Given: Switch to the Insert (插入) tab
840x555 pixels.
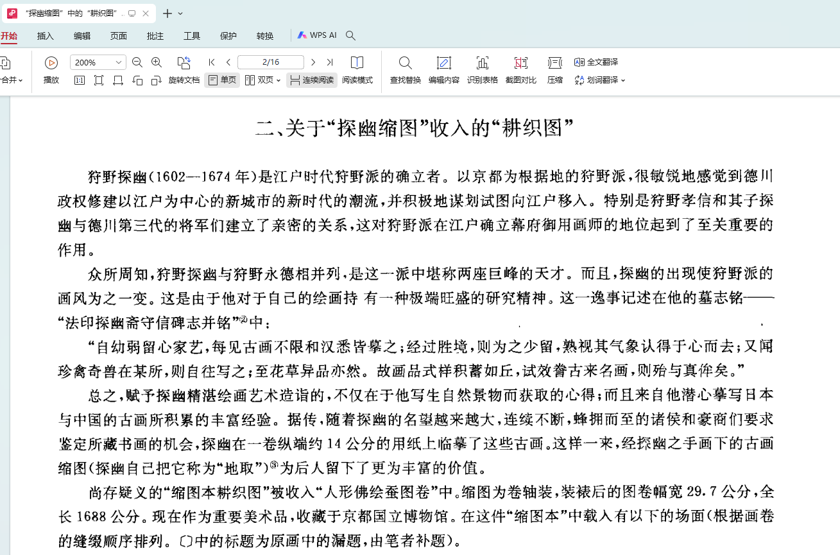Looking at the screenshot, I should point(46,36).
